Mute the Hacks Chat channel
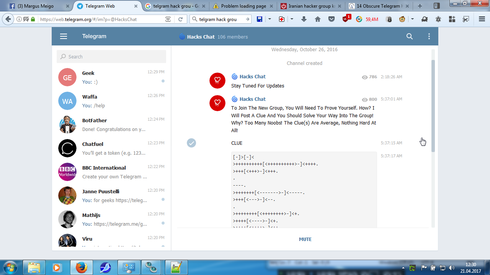Viewport: 490px width, 275px height. [x=305, y=239]
